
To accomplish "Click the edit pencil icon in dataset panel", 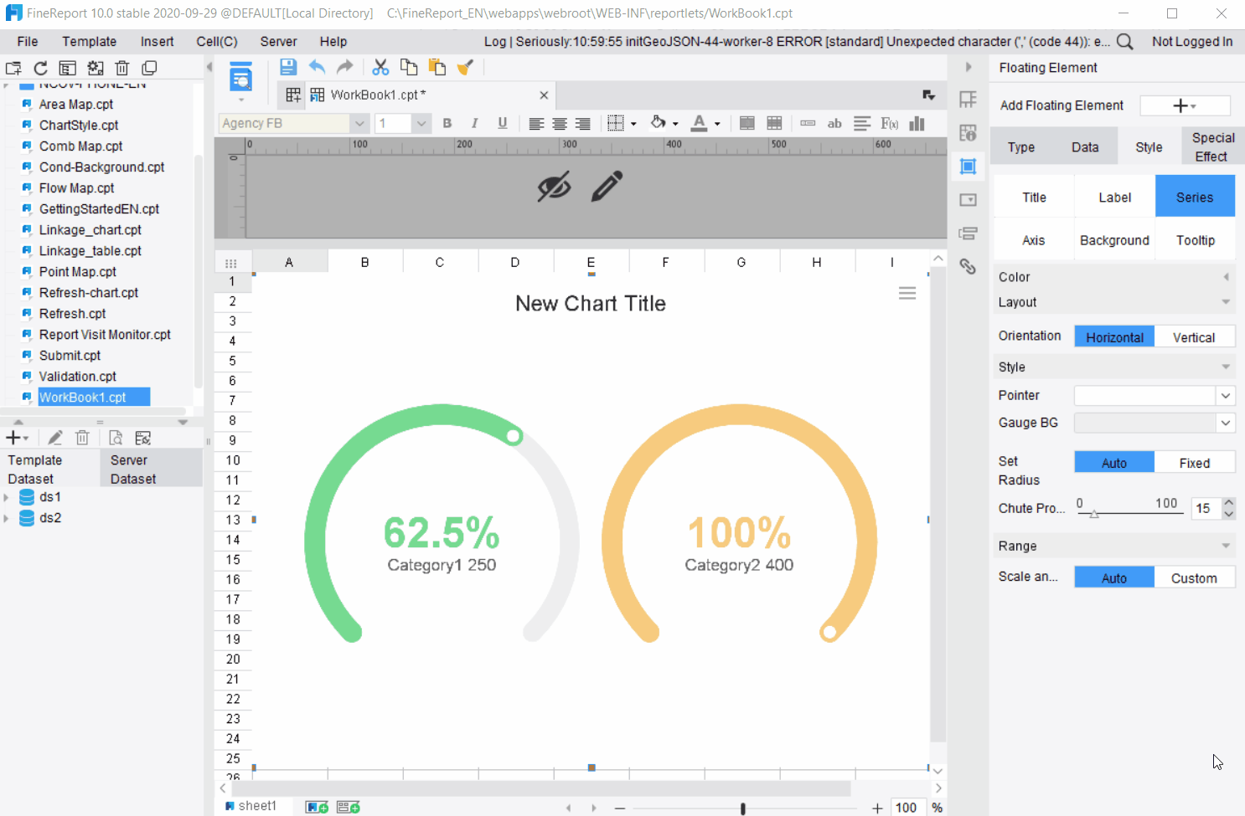I will [x=53, y=437].
